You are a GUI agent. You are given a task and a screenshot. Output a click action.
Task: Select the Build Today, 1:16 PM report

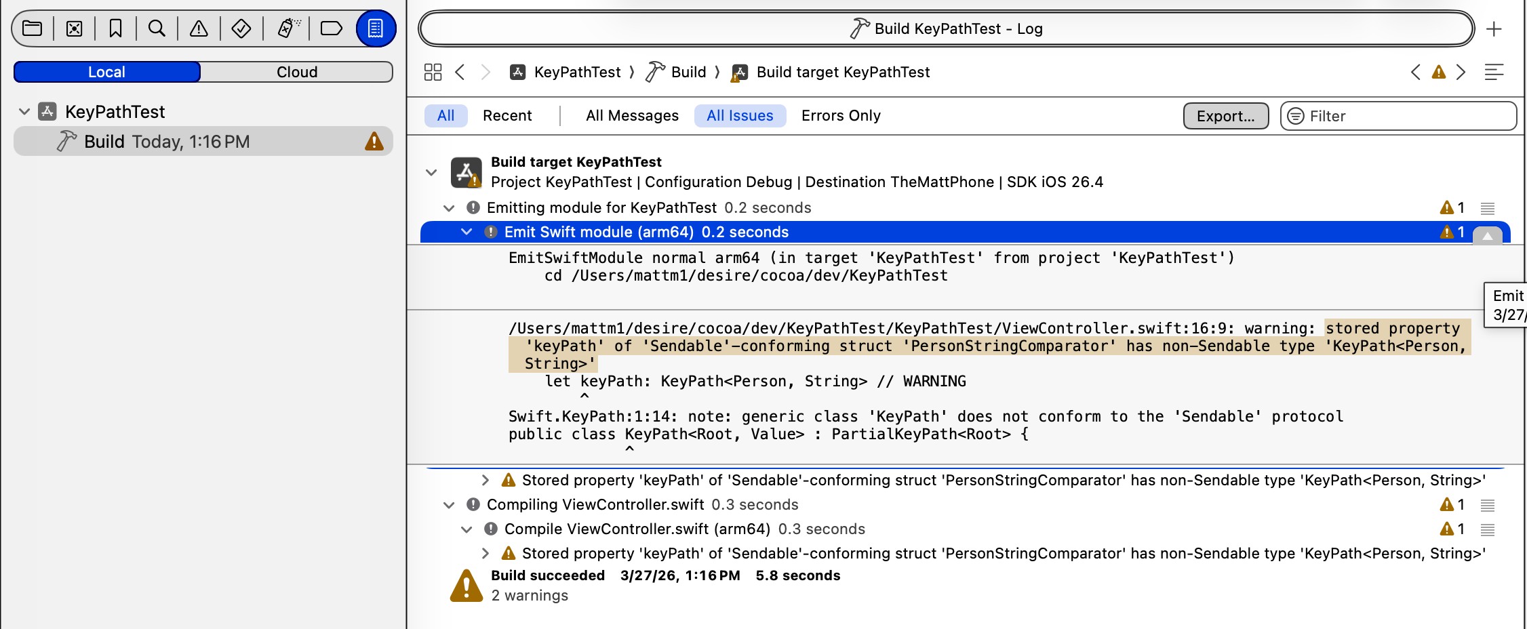203,141
